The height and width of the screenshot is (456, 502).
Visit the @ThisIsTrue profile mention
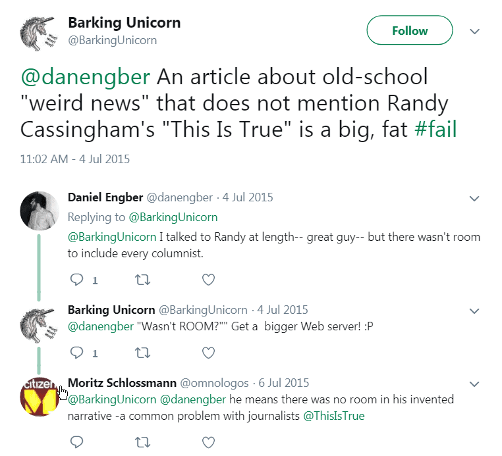tap(333, 415)
